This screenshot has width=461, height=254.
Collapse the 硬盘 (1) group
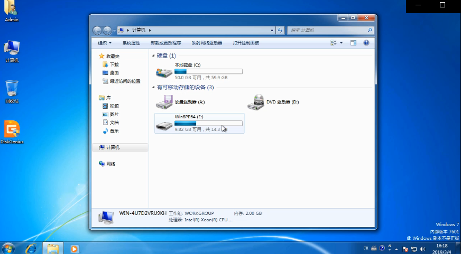point(154,55)
